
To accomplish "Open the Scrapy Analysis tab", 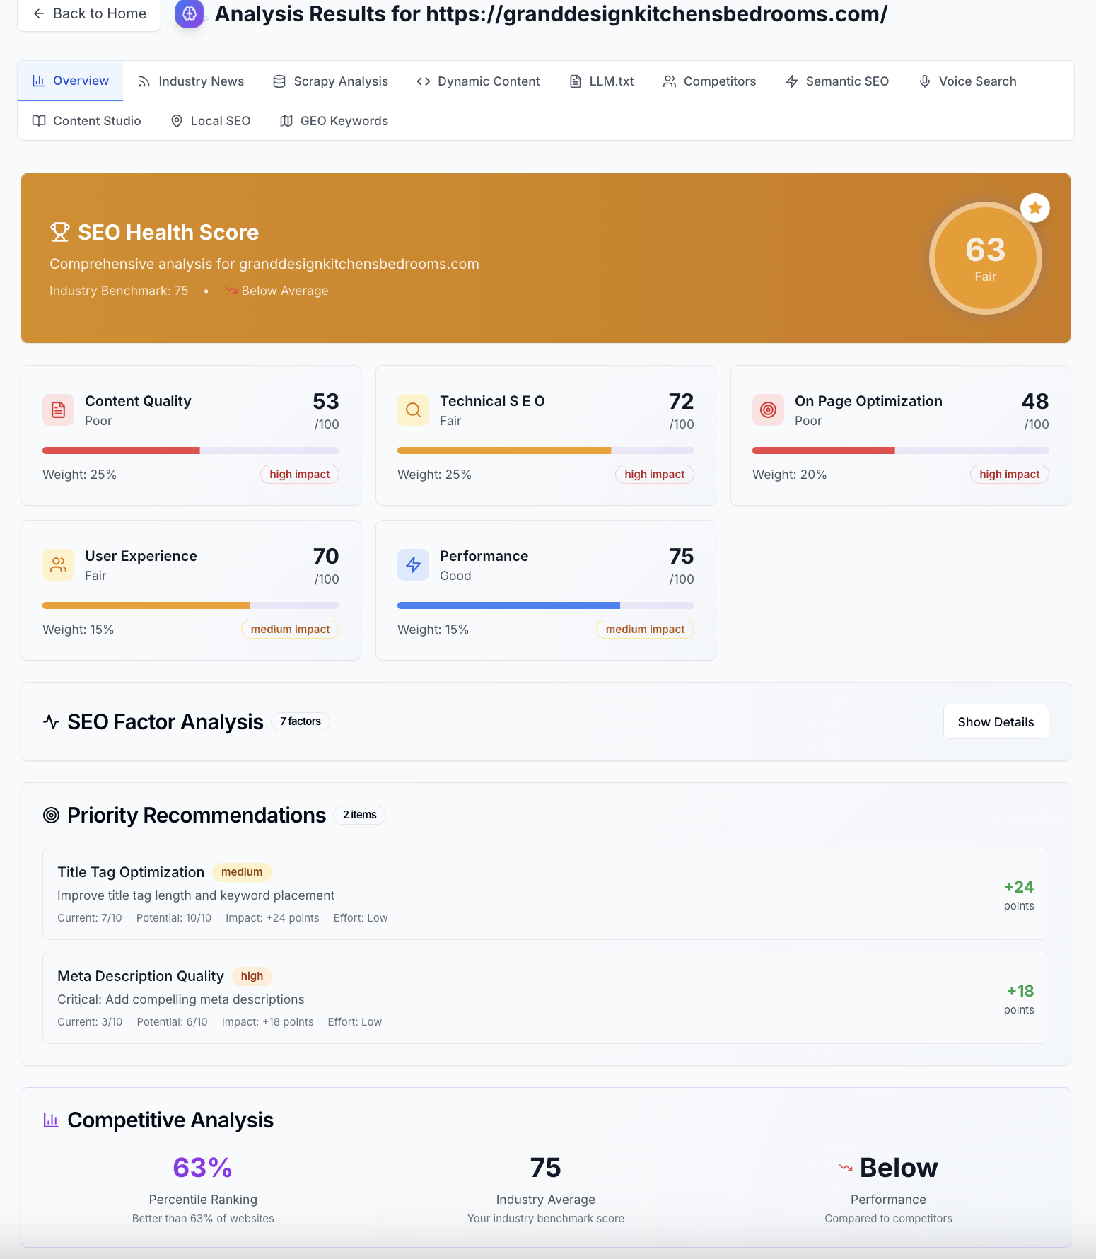I will [x=331, y=81].
